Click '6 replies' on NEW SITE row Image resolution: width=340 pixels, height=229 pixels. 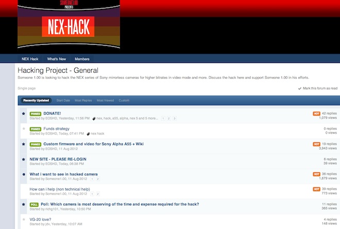click(x=330, y=159)
